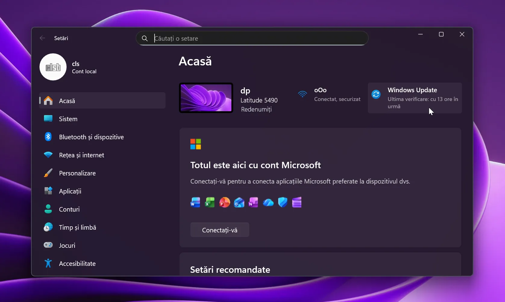Click the desktop wallpaper preview thumbnail

[x=206, y=98]
